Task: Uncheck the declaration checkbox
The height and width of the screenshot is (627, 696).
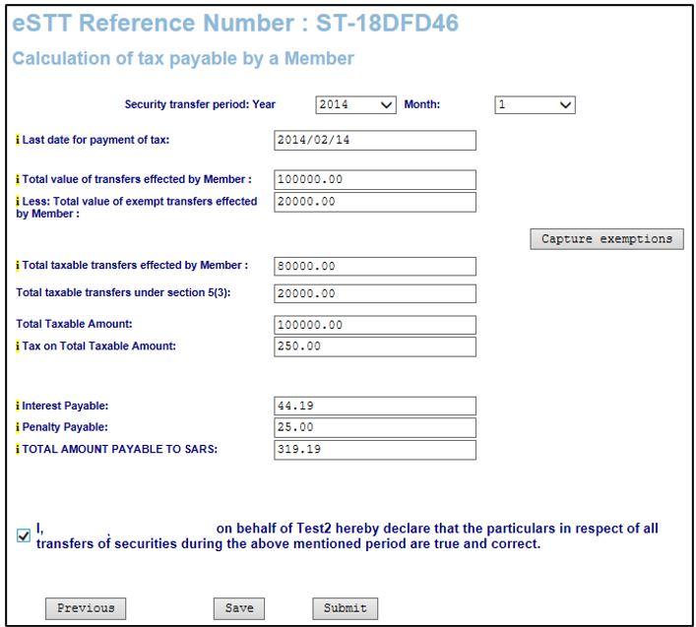Action: pos(24,535)
